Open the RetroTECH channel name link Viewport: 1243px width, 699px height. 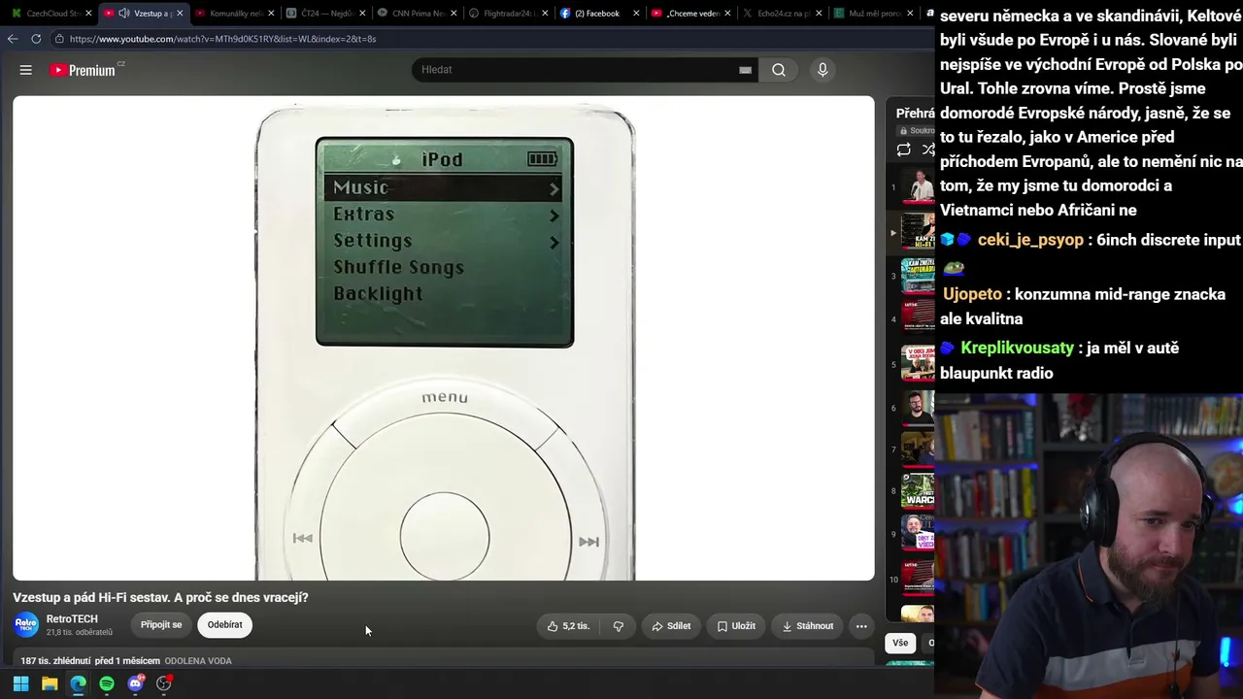click(x=72, y=619)
